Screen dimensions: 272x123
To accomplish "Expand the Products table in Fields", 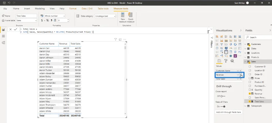I will point(245,57).
